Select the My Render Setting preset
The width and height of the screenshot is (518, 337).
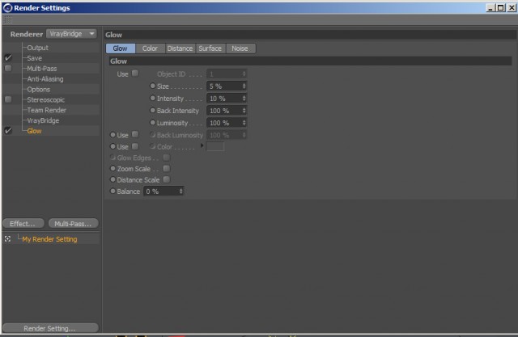pos(49,239)
